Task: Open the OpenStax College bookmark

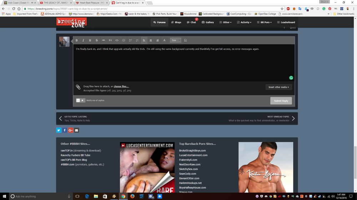Action: [x=265, y=14]
